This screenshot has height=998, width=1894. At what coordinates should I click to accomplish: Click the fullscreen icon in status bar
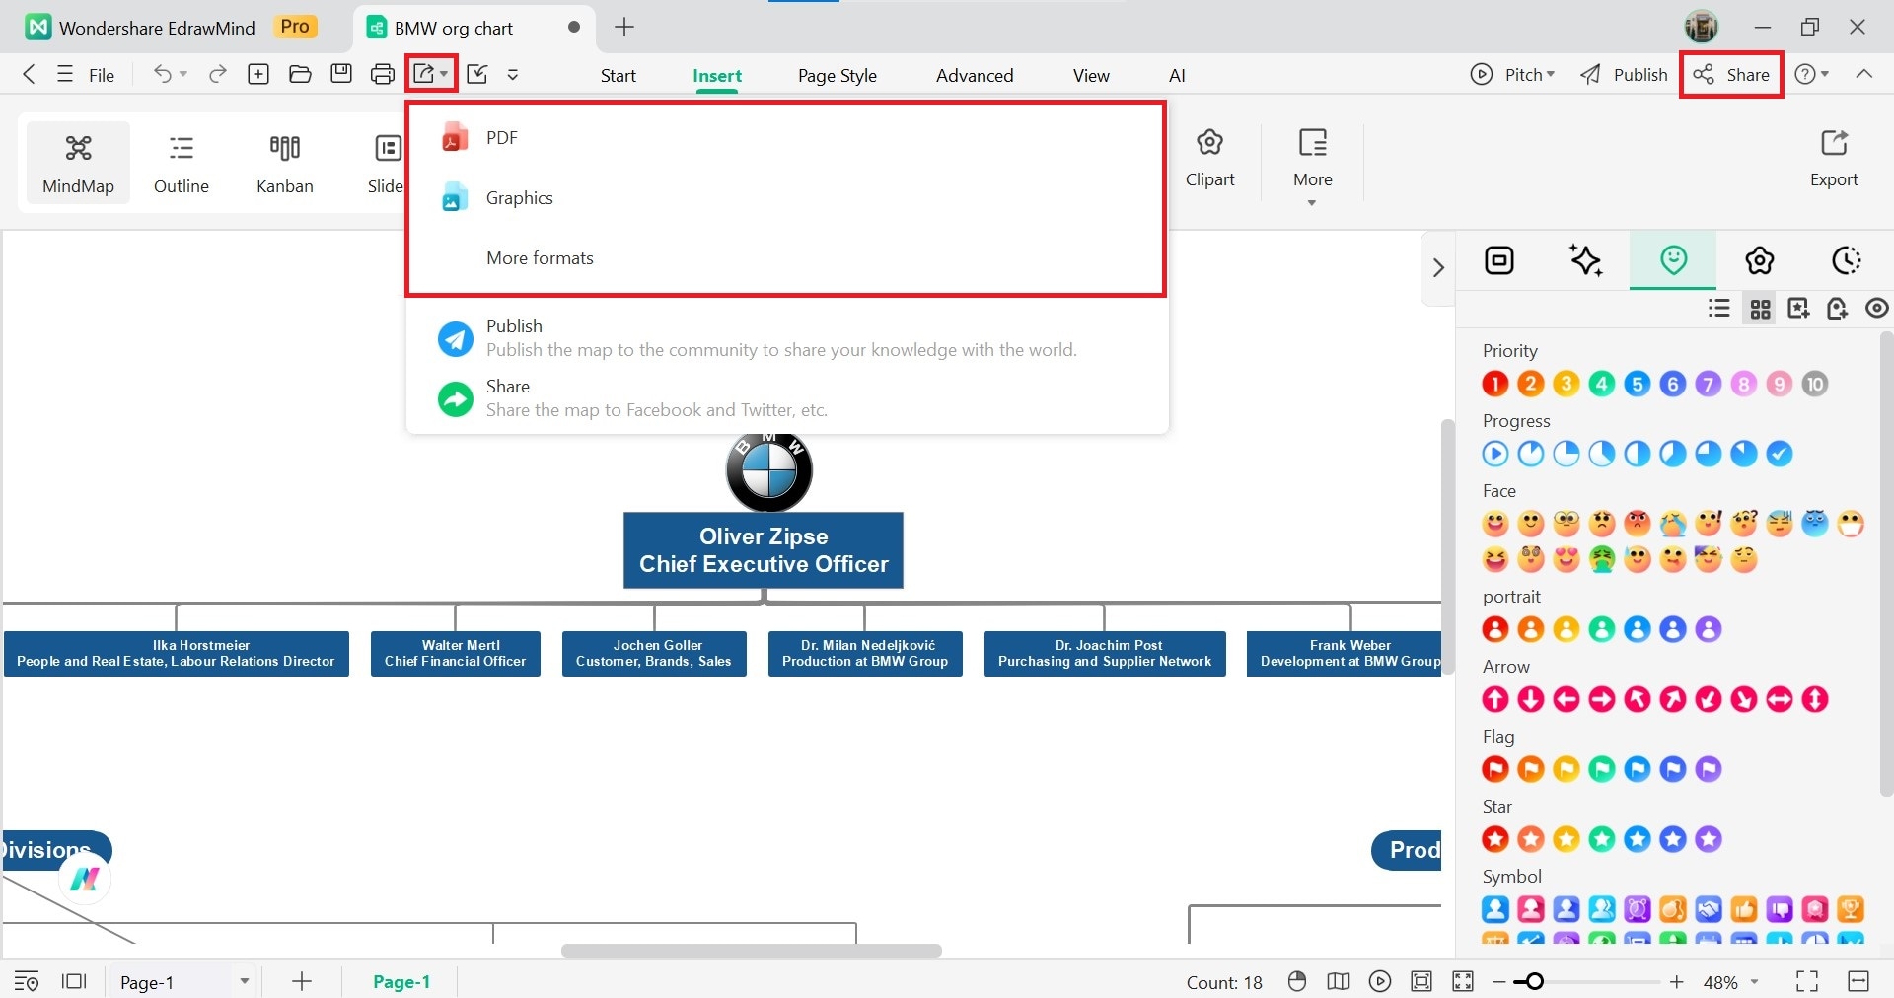click(x=1807, y=981)
